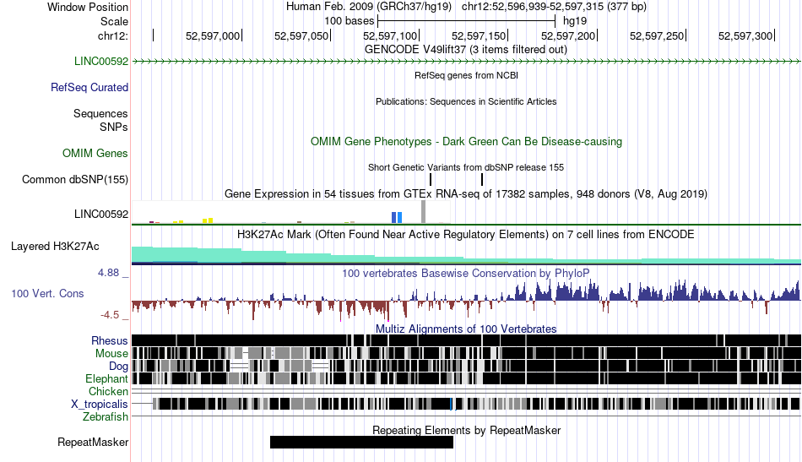This screenshot has width=802, height=462.
Task: Click the 52,597,050 ruler position
Action: [x=301, y=35]
